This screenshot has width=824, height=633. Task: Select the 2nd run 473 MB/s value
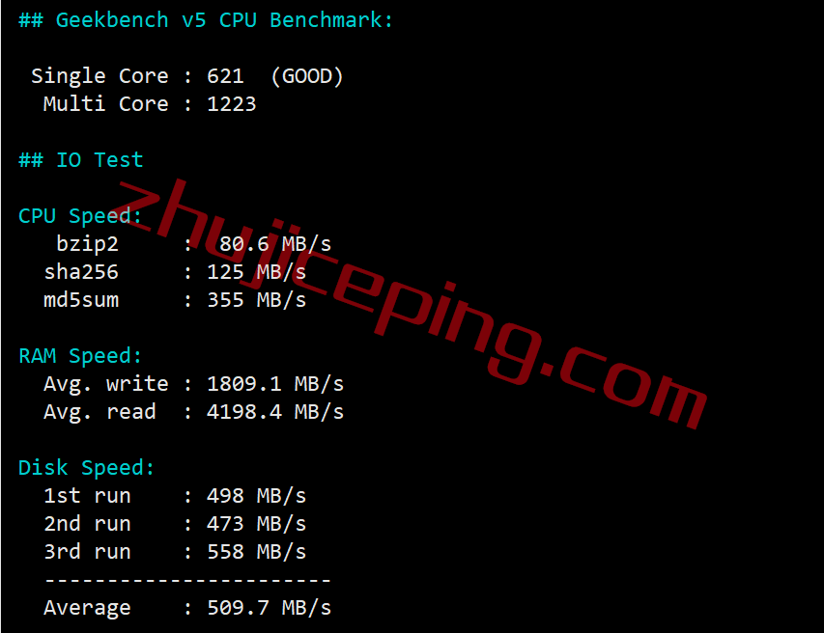256,524
